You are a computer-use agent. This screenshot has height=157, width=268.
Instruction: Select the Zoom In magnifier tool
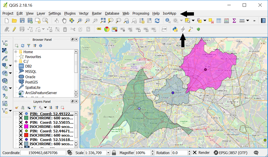79,21
